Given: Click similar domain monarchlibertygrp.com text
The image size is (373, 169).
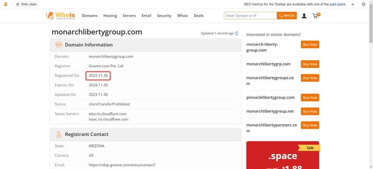Looking at the screenshot, I should (x=269, y=64).
